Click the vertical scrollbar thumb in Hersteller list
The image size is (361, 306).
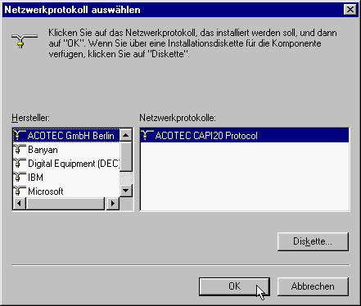[126, 156]
